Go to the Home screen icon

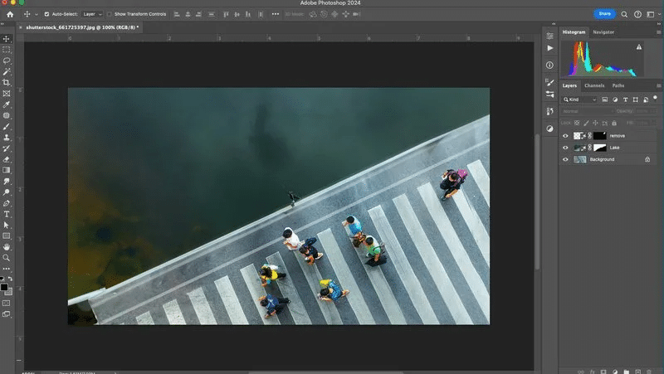(x=10, y=14)
